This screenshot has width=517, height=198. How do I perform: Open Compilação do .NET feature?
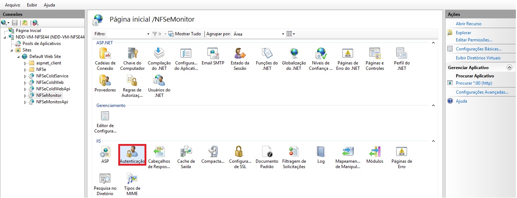pyautogui.click(x=159, y=59)
